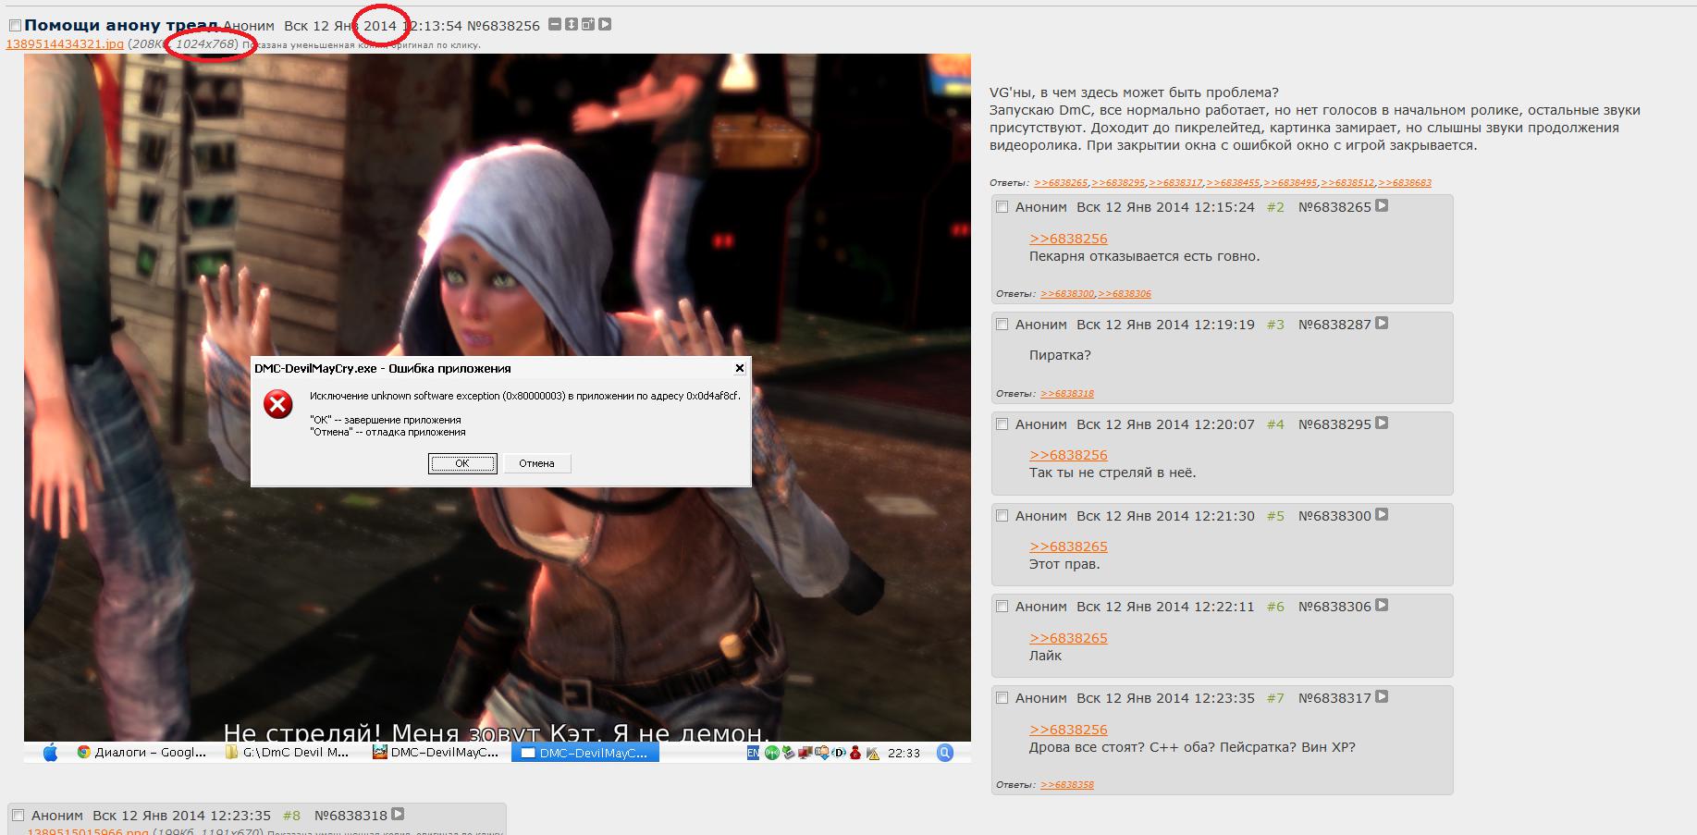Click the reply text 'Так ты не стреляй в неё.'
Image resolution: width=1697 pixels, height=835 pixels.
[x=1113, y=473]
